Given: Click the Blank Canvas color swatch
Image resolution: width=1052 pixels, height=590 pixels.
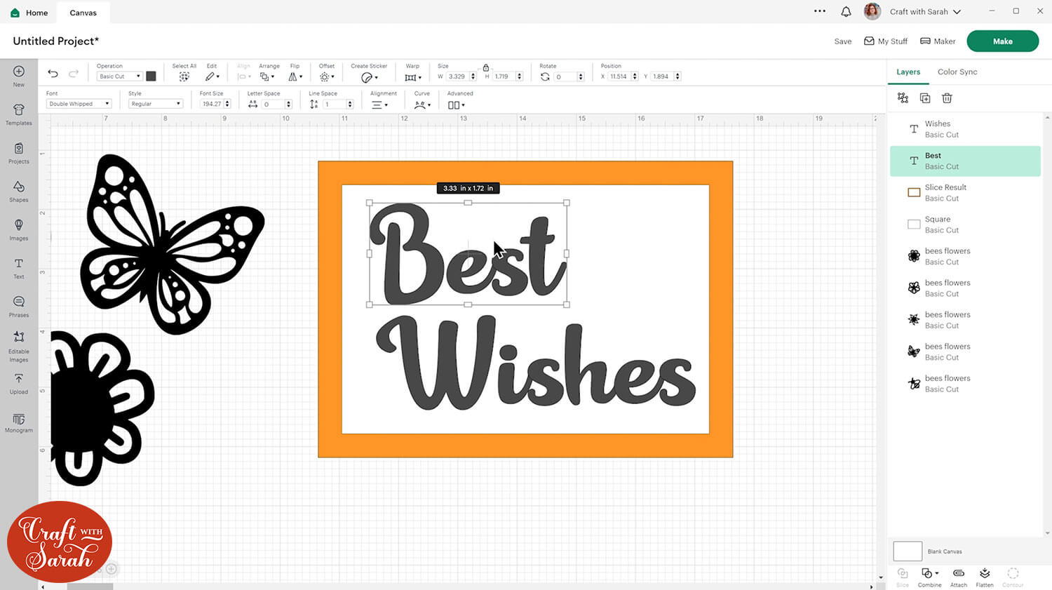Looking at the screenshot, I should (x=908, y=551).
